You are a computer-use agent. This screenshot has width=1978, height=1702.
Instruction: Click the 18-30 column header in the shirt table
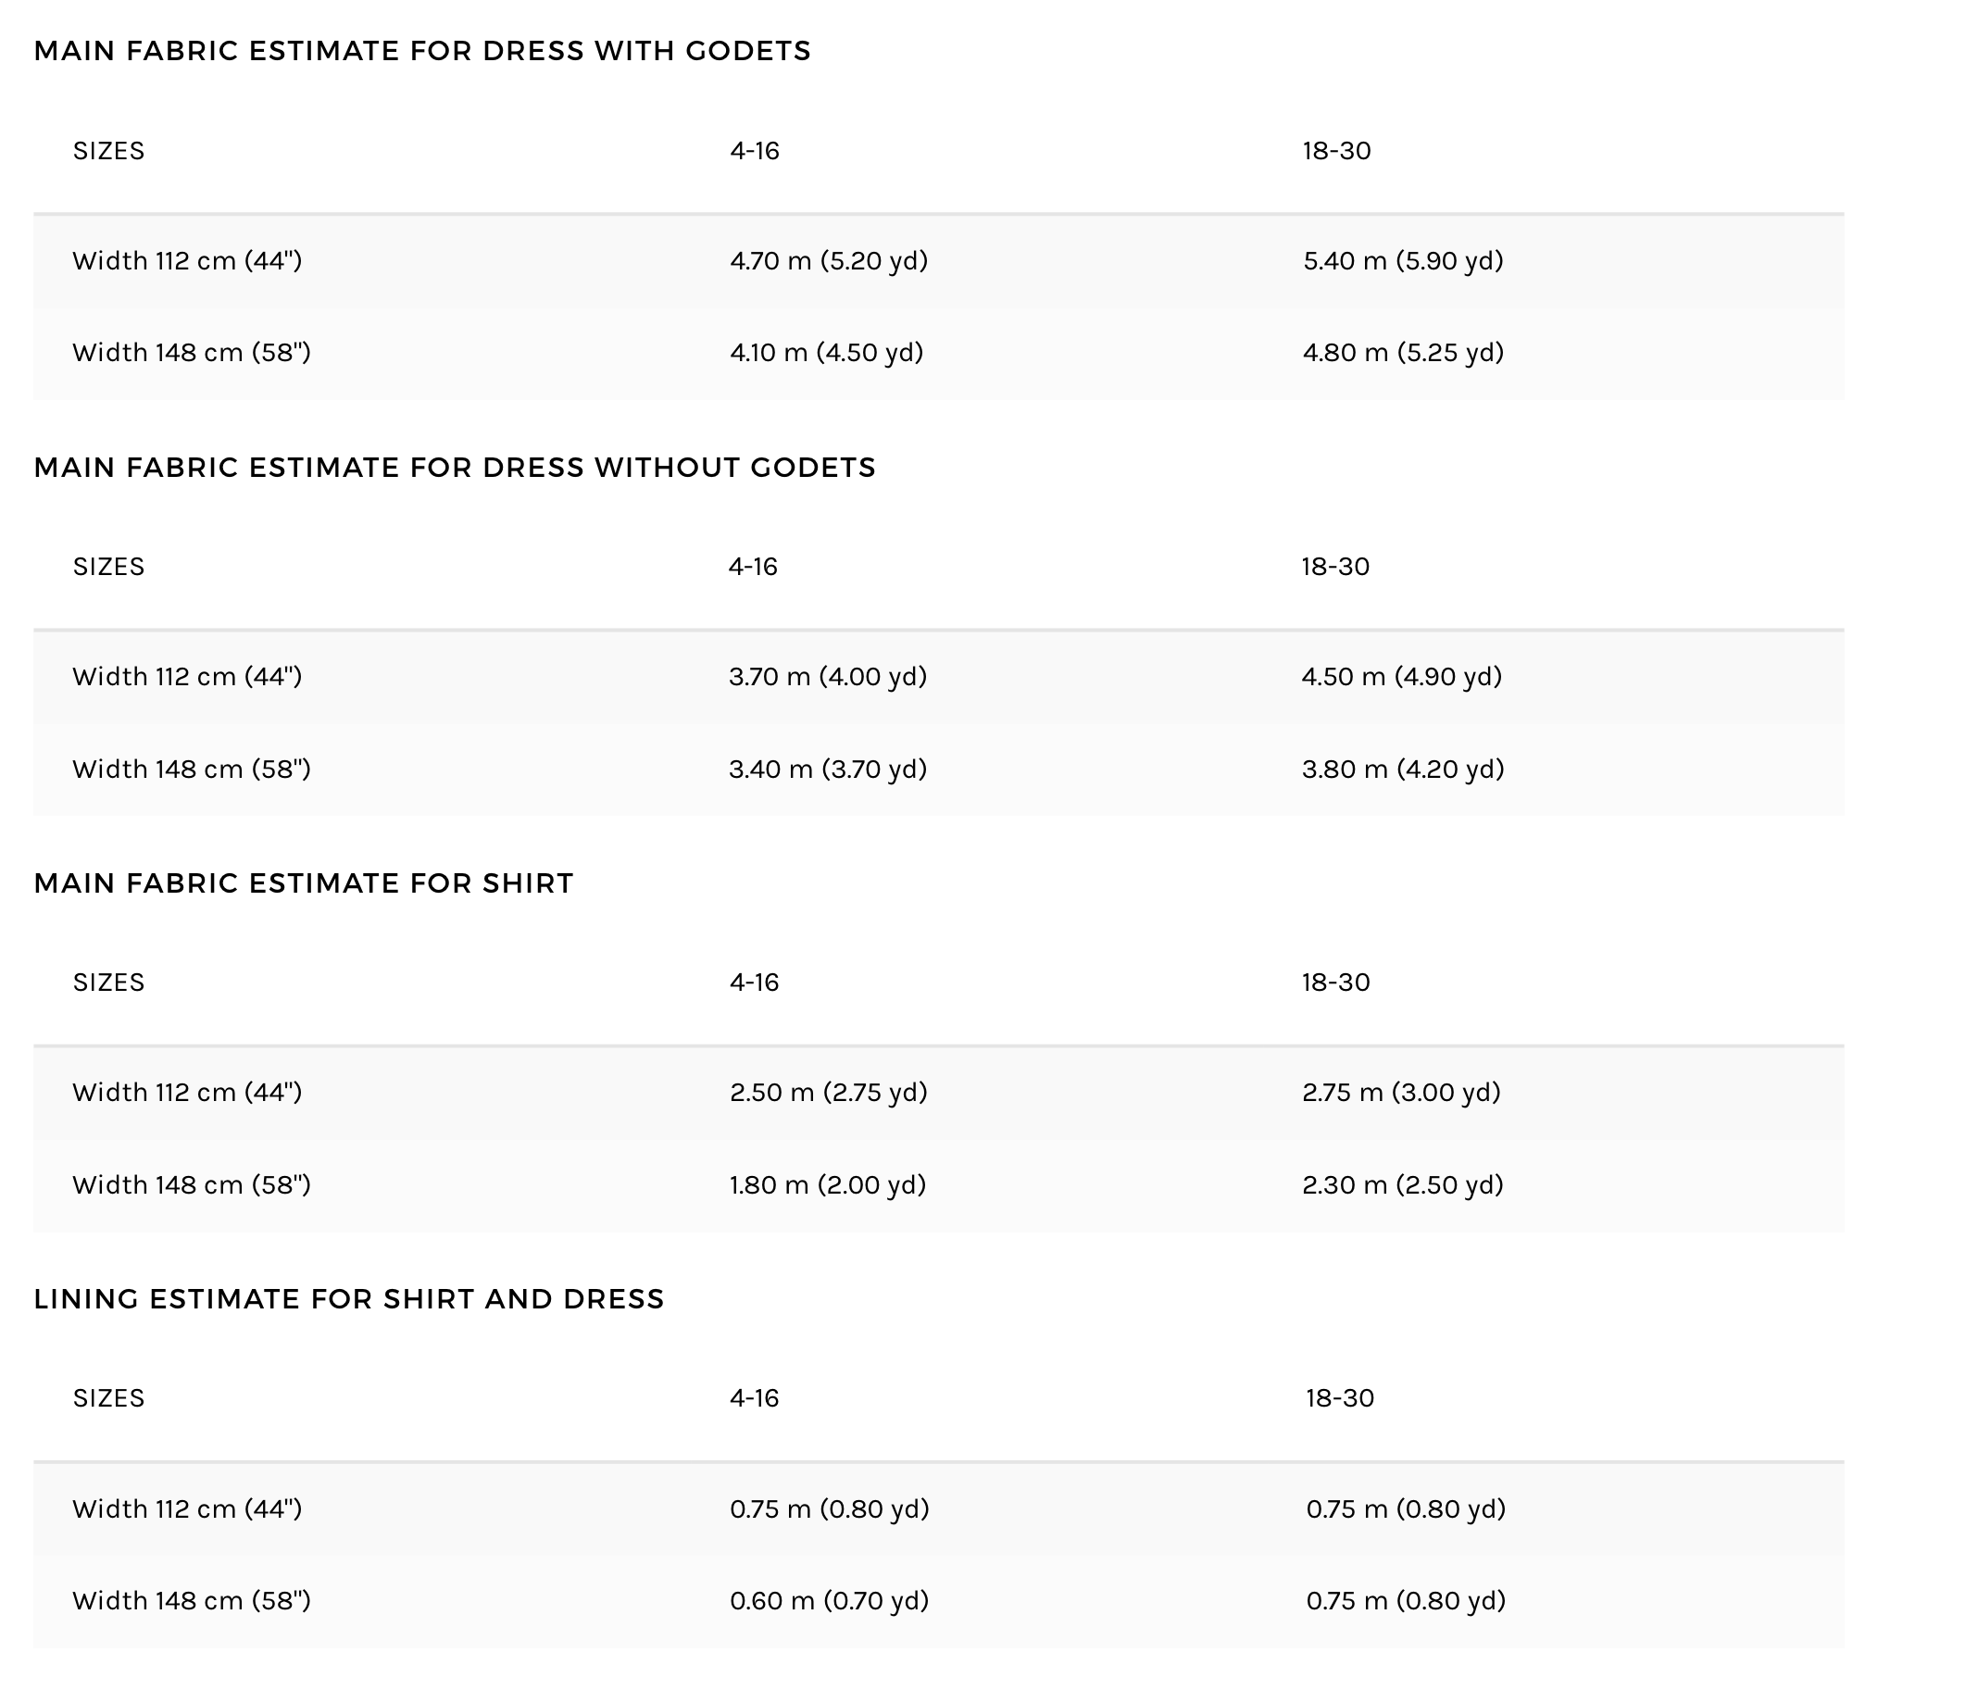[x=1335, y=982]
